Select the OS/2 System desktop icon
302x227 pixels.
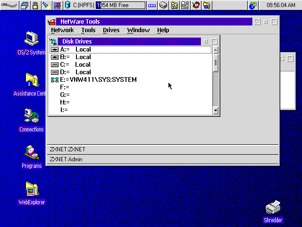coord(32,44)
